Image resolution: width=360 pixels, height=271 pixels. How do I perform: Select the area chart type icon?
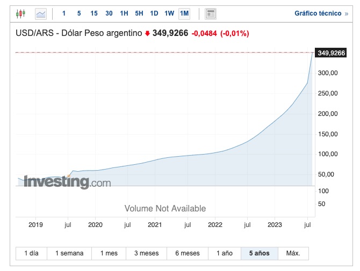[41, 13]
